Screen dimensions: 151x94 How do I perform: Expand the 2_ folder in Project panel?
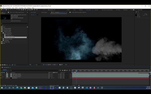(2, 39)
